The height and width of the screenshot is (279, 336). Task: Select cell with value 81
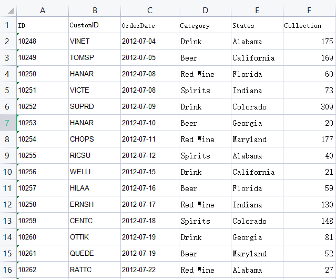309,237
